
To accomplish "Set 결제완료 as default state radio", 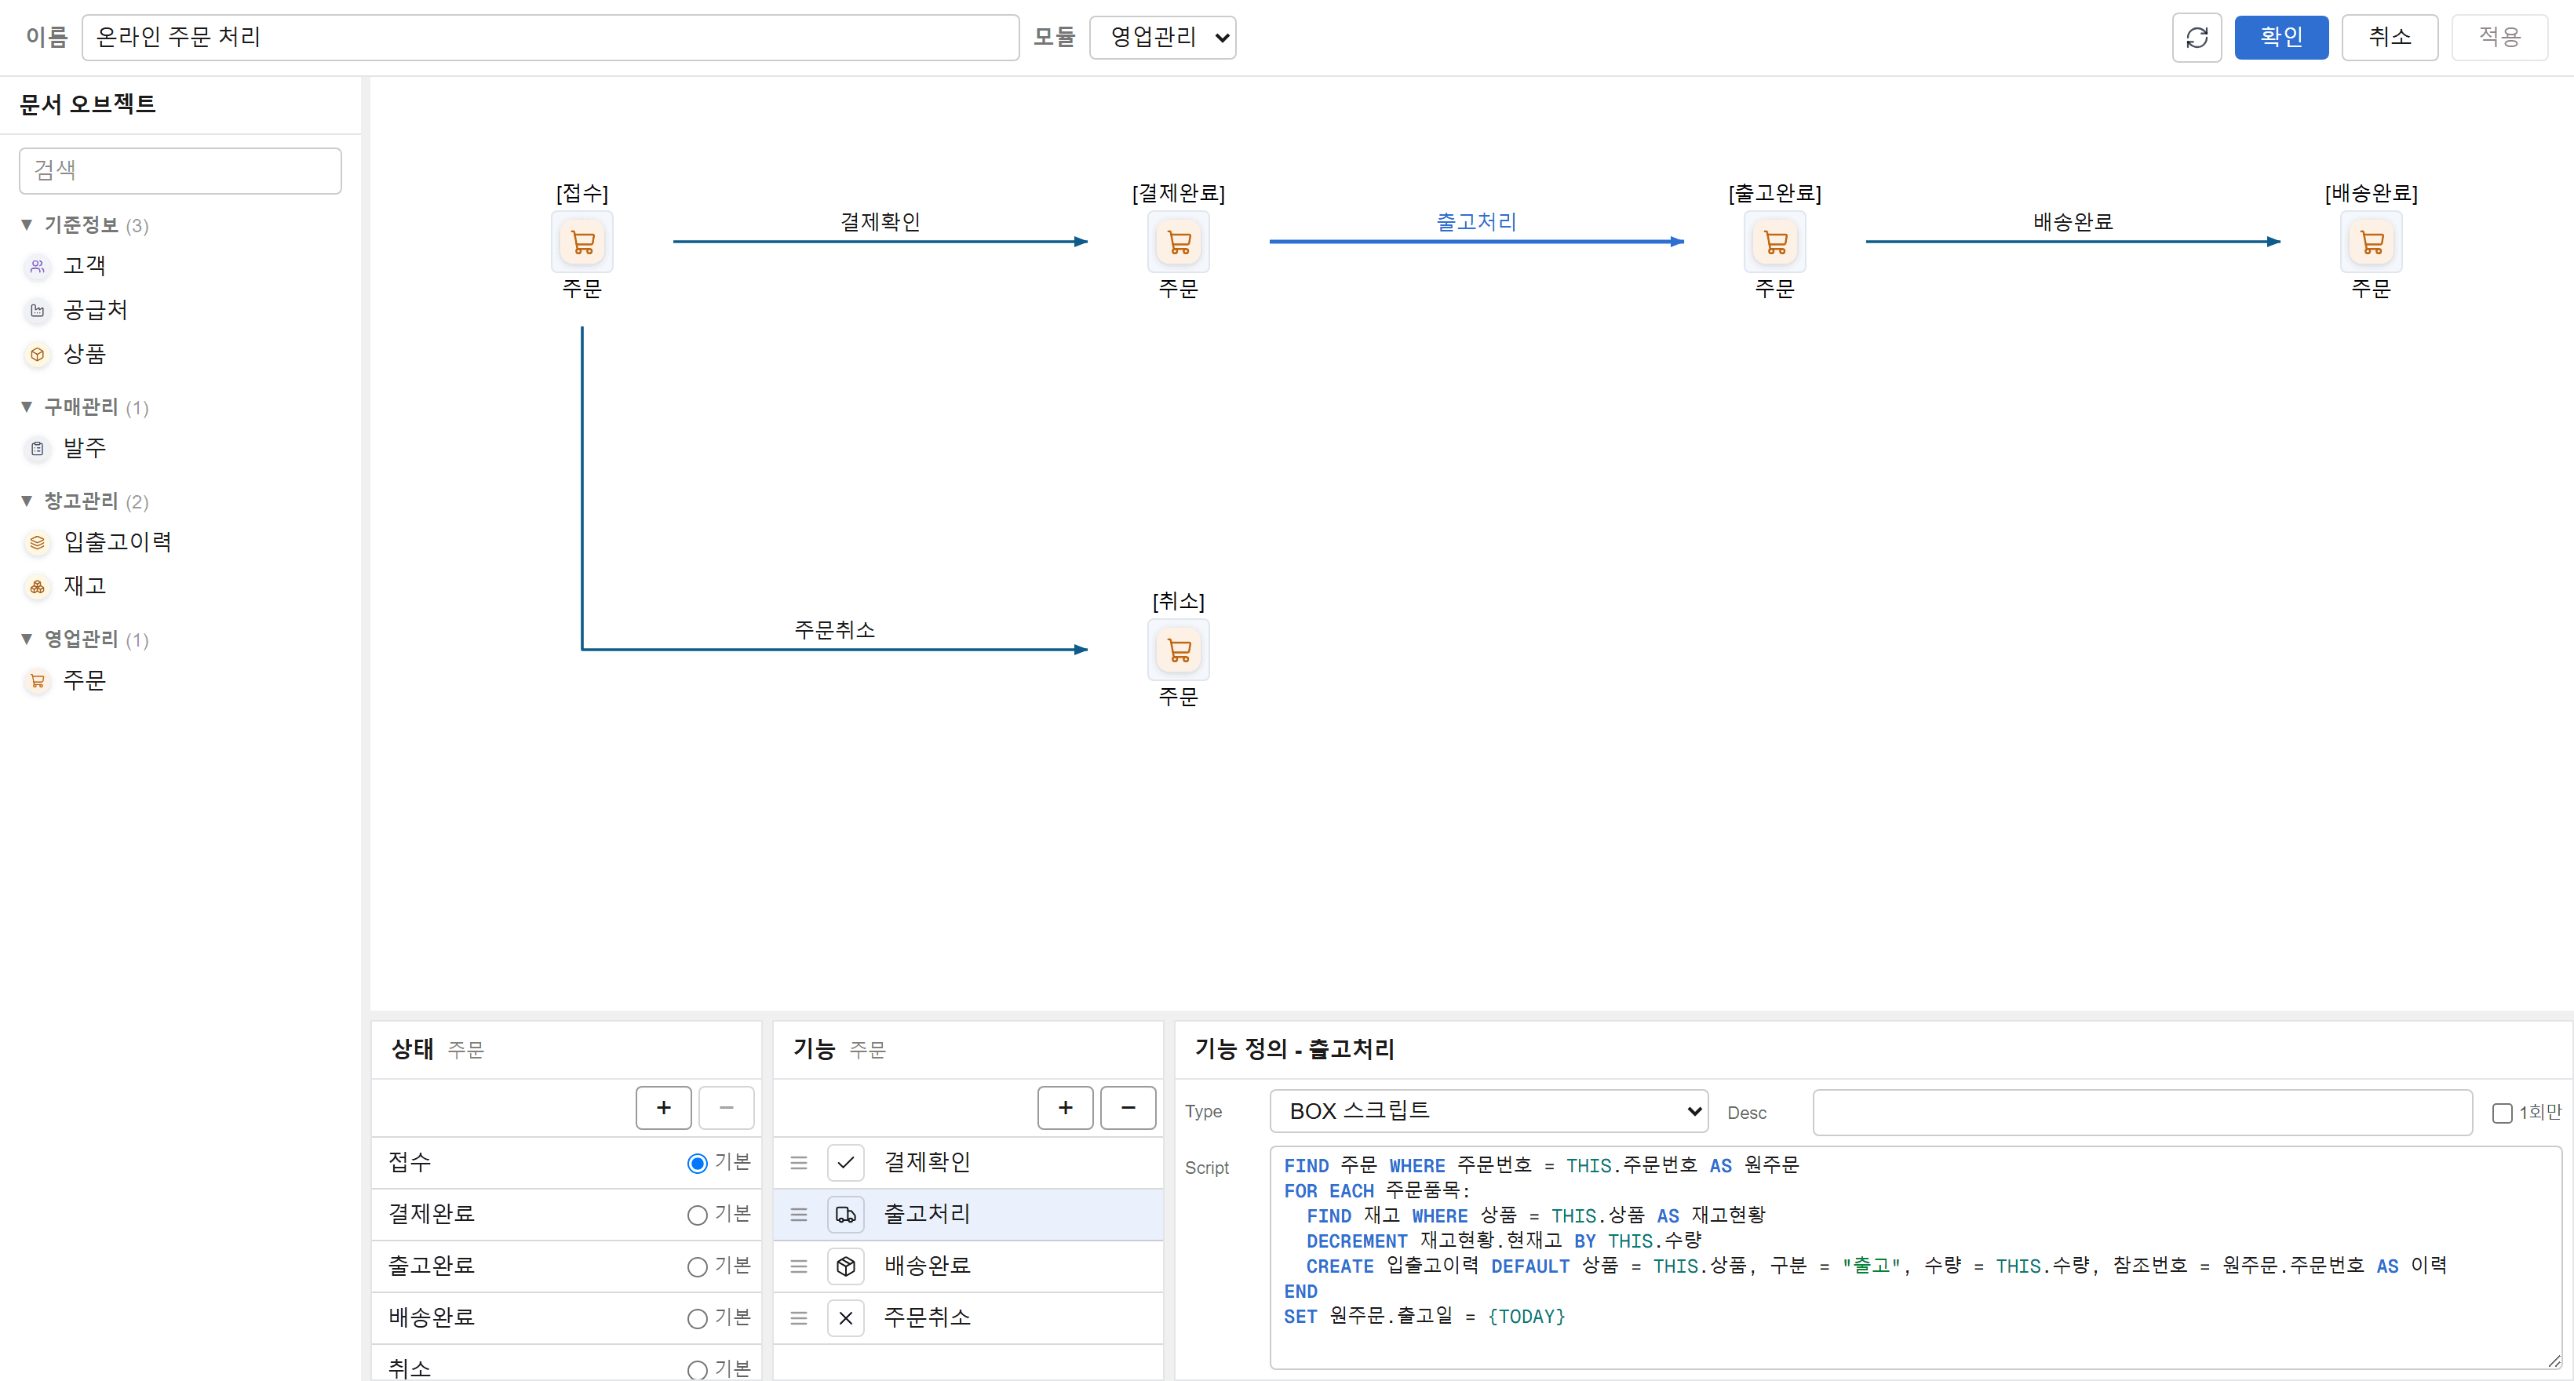I will pos(696,1215).
